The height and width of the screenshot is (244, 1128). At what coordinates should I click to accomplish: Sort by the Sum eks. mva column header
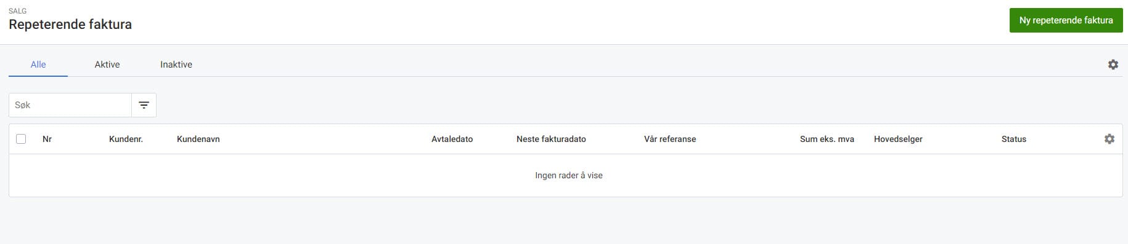tap(827, 139)
